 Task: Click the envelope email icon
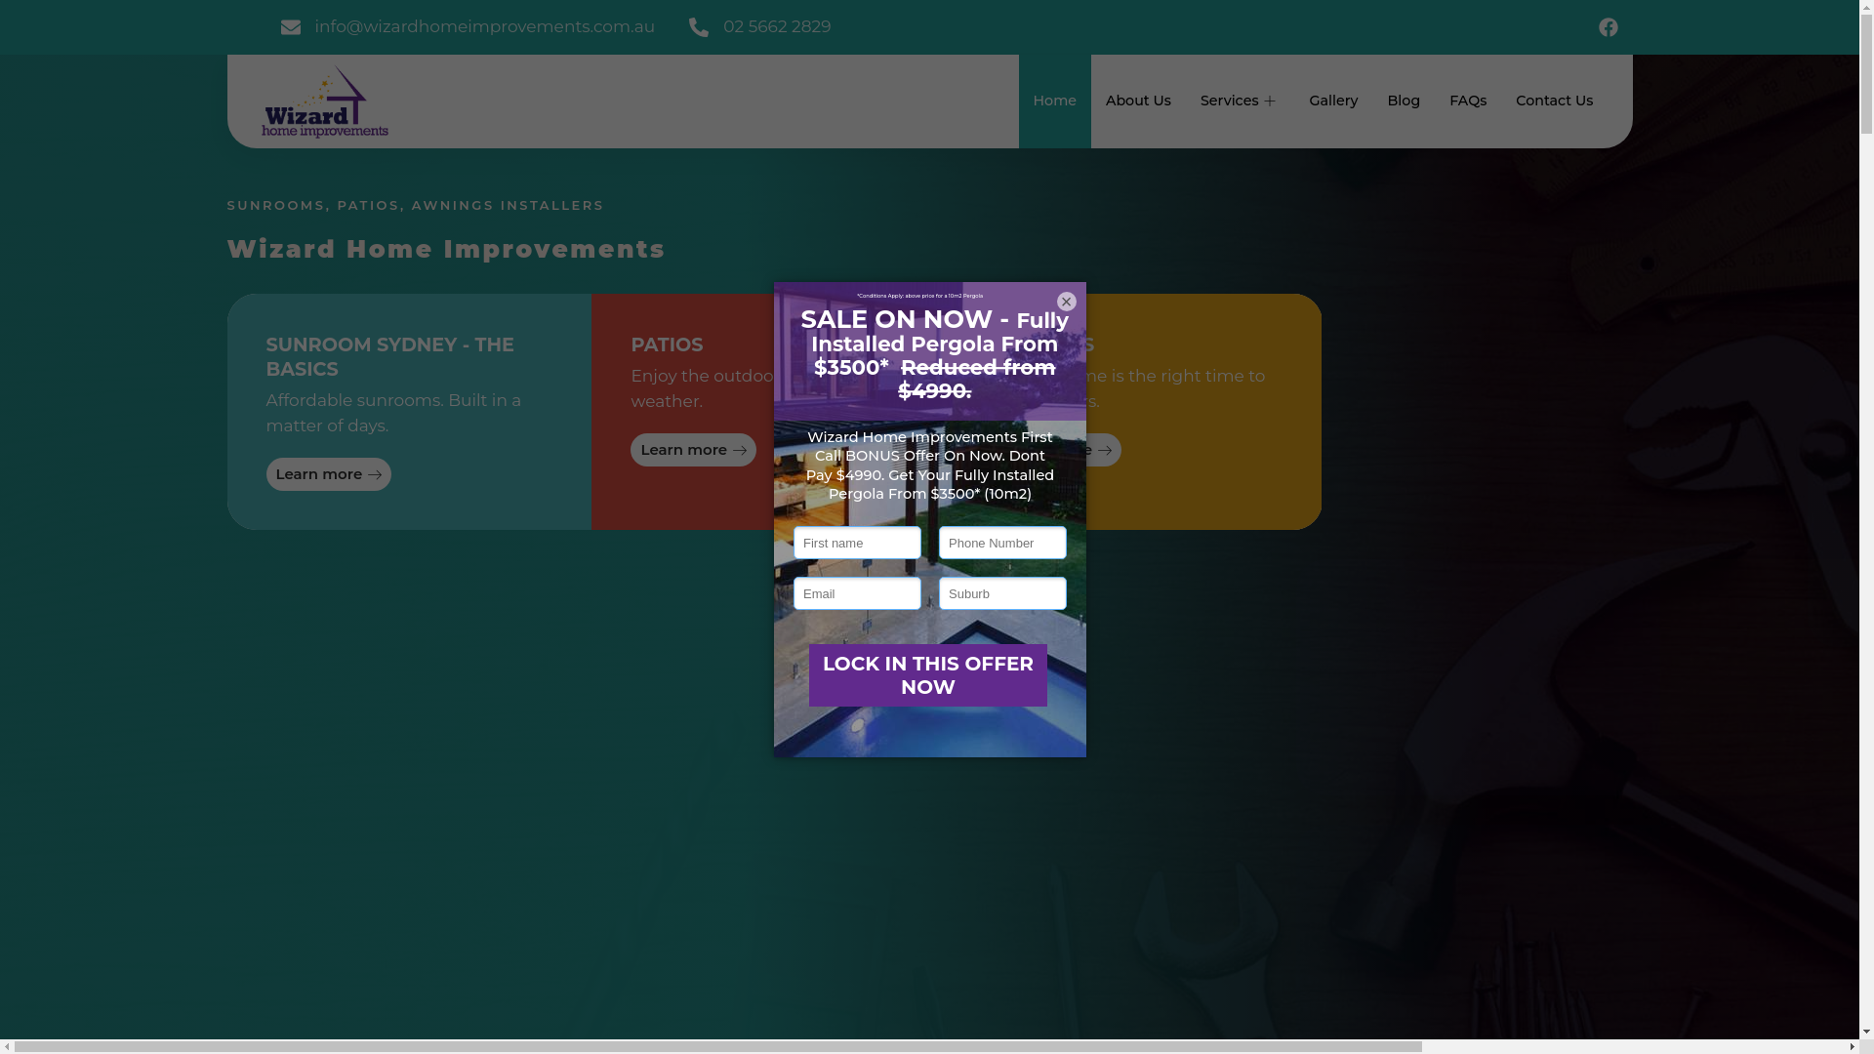click(291, 27)
